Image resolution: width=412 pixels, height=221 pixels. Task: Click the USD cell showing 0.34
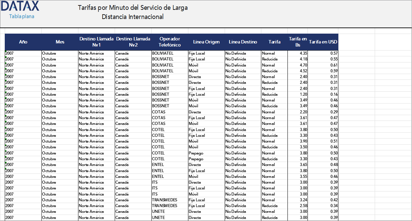323,206
